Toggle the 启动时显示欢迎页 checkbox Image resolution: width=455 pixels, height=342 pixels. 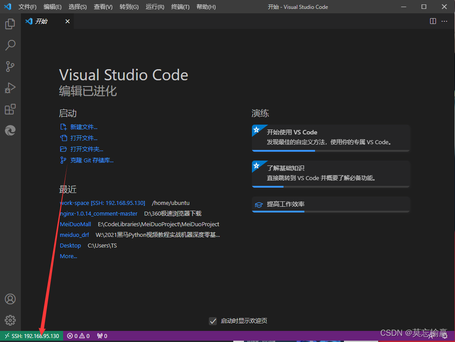tap(213, 321)
